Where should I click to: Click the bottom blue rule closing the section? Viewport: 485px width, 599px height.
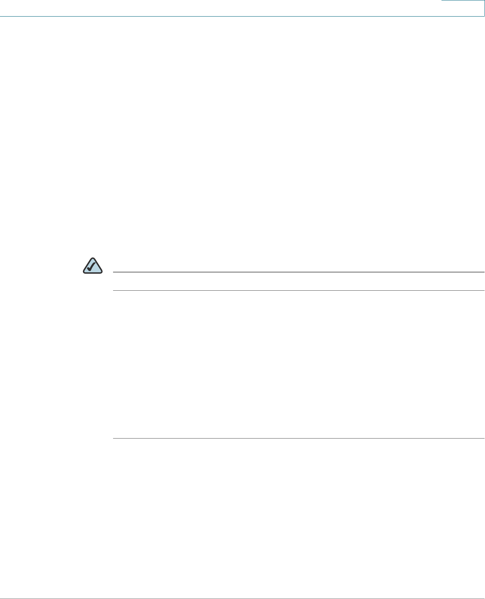[298, 438]
